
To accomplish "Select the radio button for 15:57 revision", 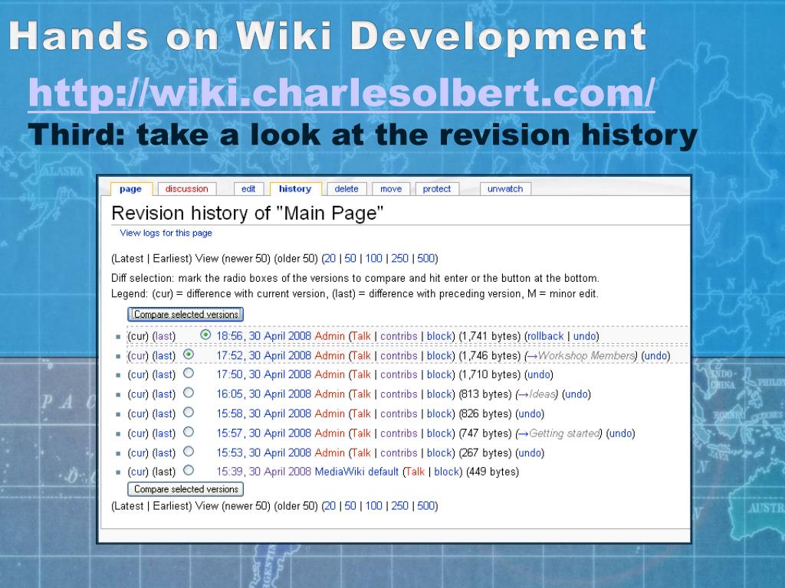I will [189, 432].
